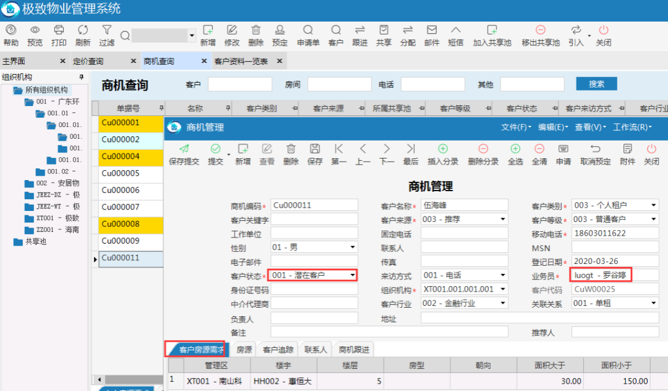
Task: Go to 下一 next record arrow
Action: 386,149
